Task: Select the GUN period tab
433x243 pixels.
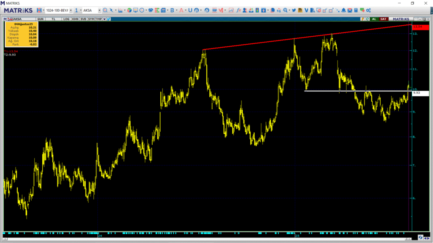Action: point(41,19)
